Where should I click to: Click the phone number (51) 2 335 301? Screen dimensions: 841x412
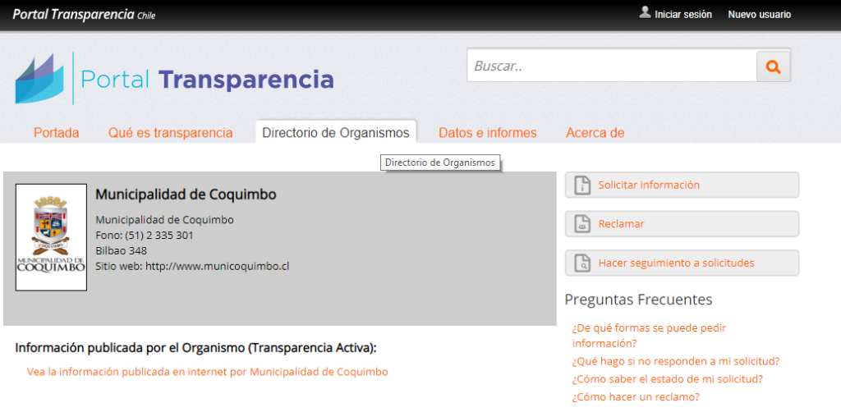click(x=159, y=236)
